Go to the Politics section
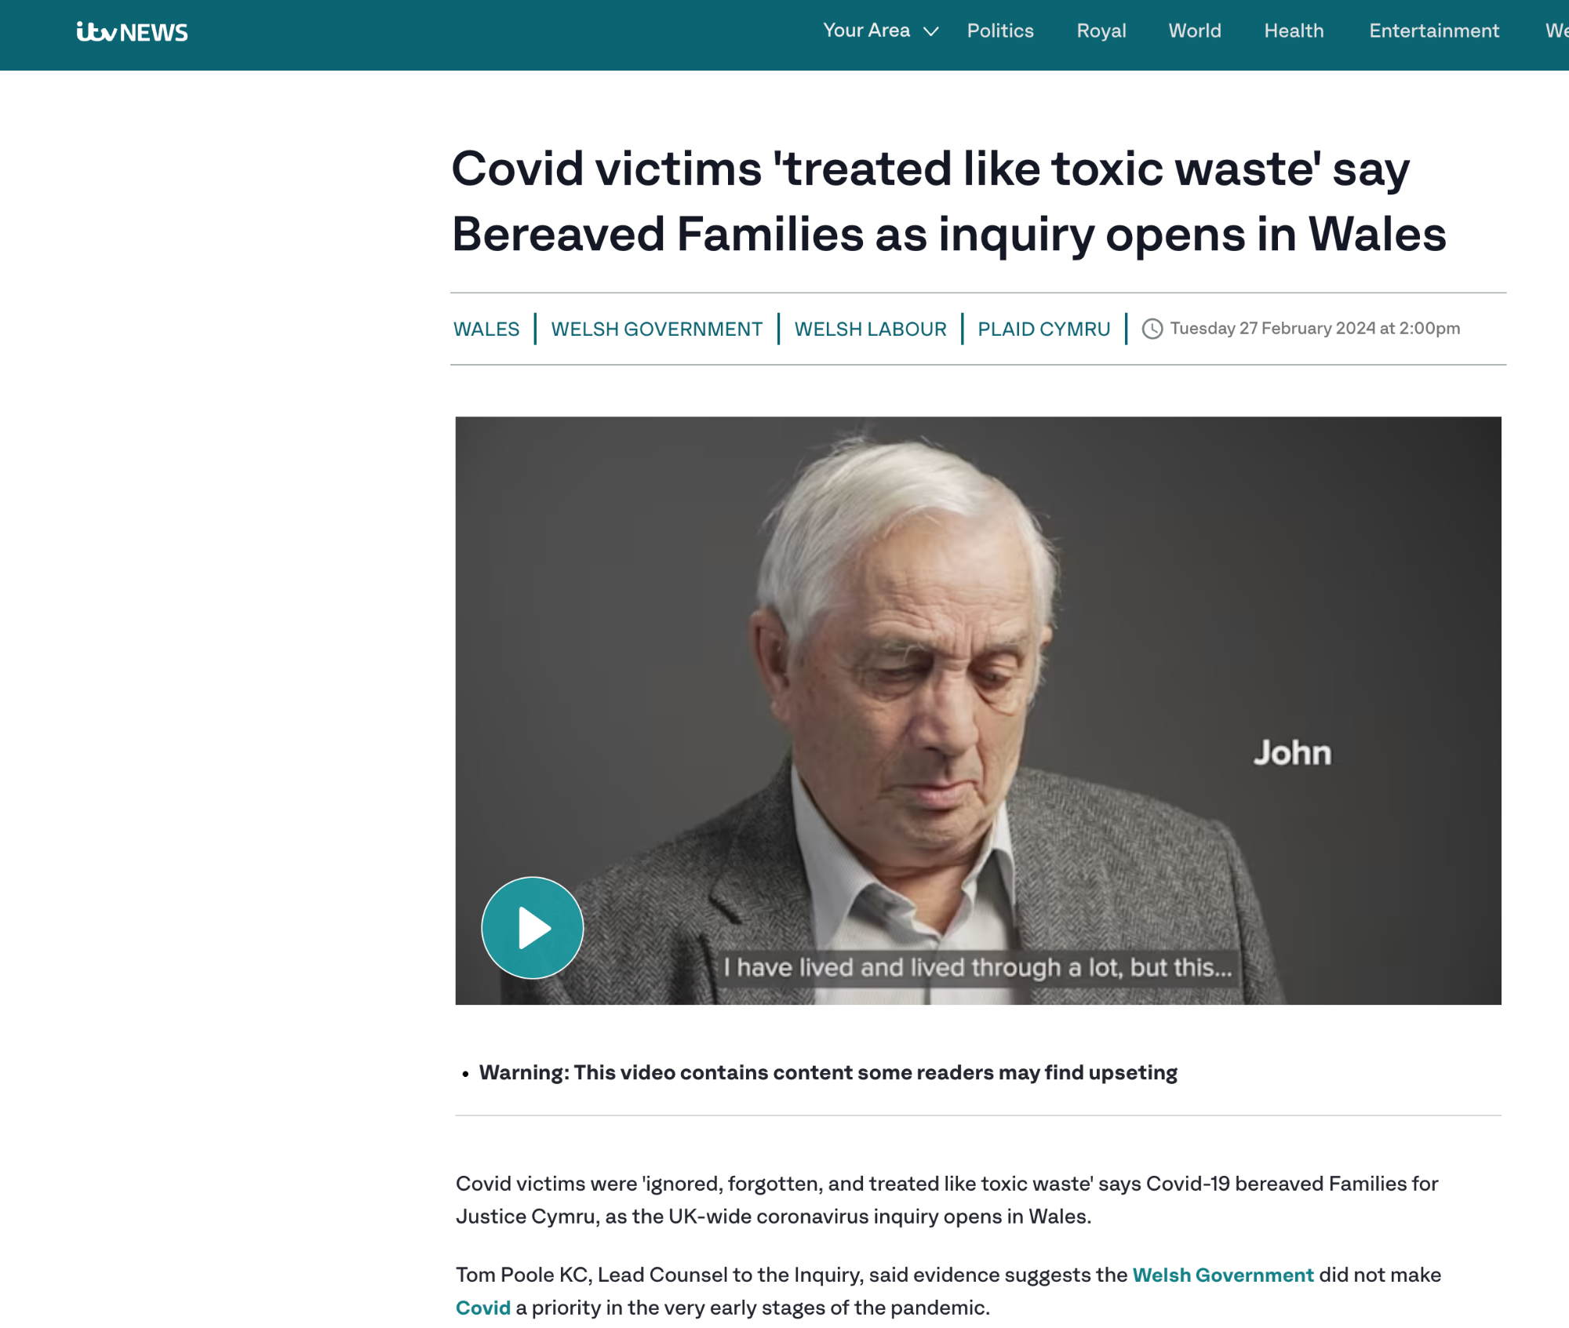The image size is (1569, 1328). pyautogui.click(x=1000, y=31)
